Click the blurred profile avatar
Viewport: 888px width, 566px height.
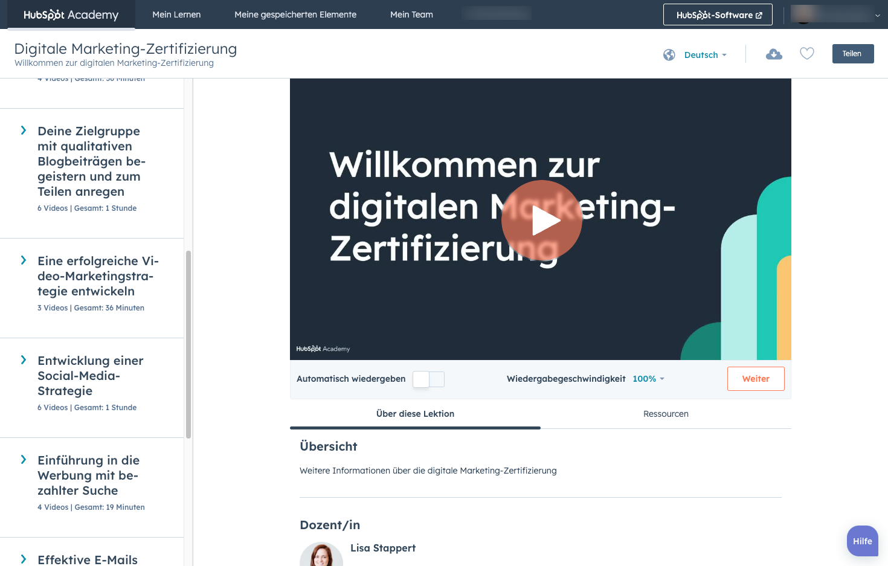(803, 14)
